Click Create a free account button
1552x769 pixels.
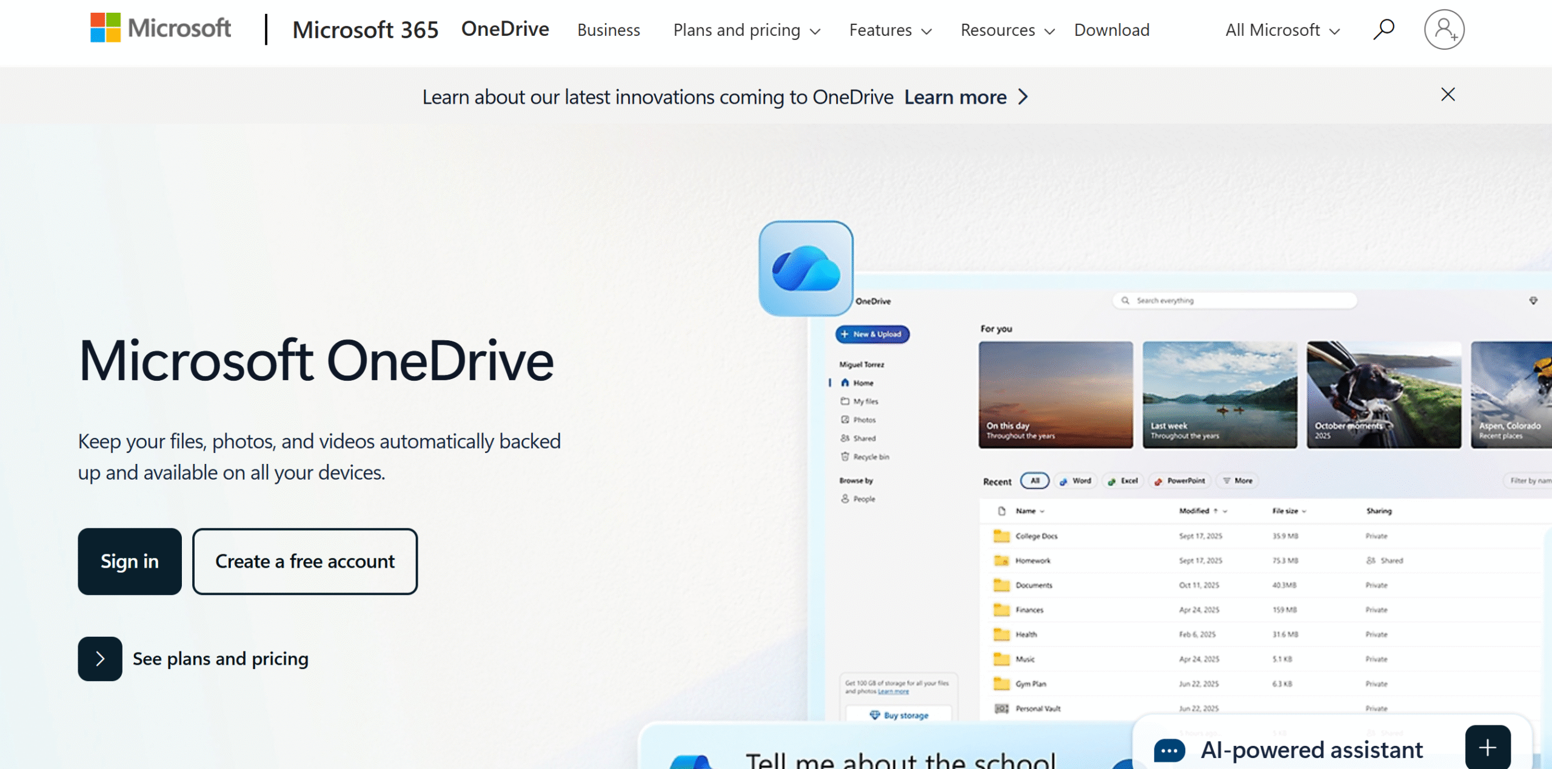click(305, 561)
